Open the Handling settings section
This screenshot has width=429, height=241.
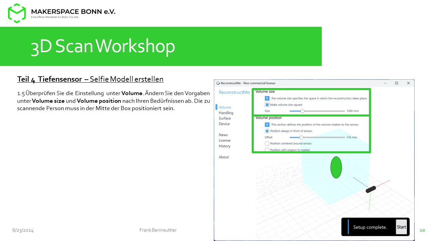(226, 113)
